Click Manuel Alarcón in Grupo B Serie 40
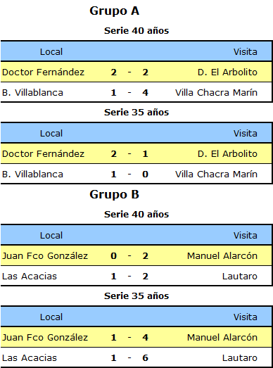Viewport: 273px width, 368px height. point(222,256)
